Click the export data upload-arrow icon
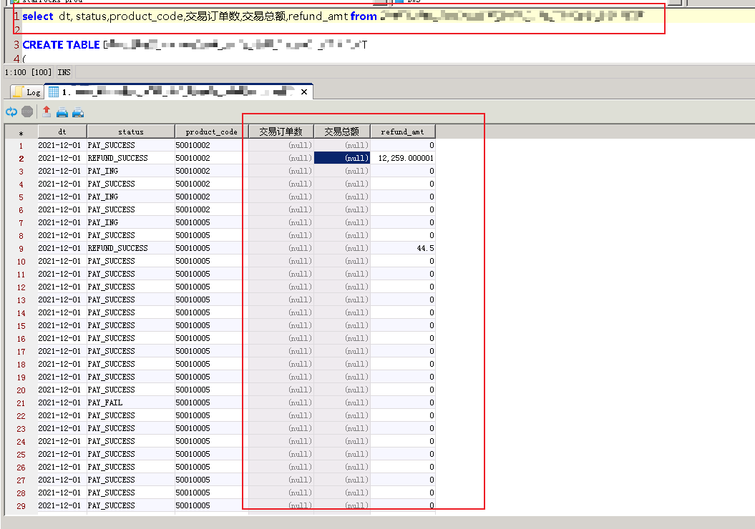The image size is (755, 529). coord(47,112)
